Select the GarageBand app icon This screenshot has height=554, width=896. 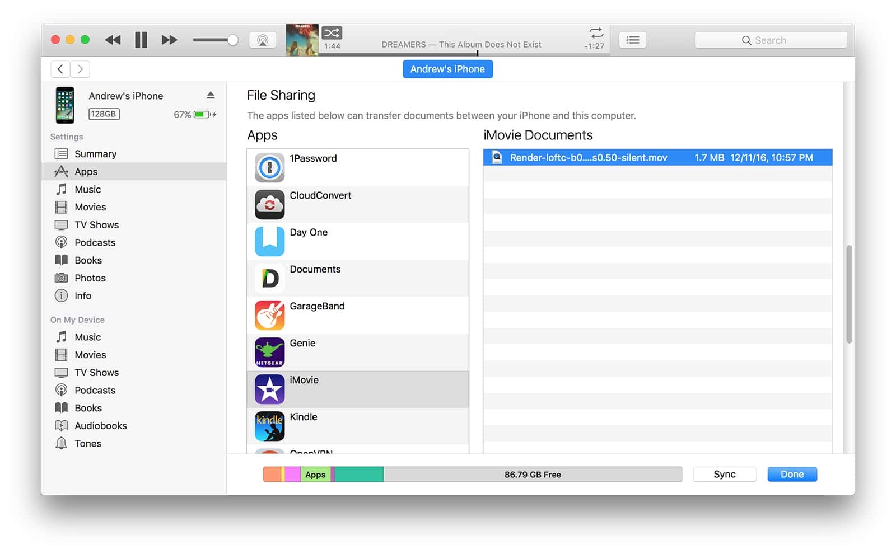coord(269,315)
